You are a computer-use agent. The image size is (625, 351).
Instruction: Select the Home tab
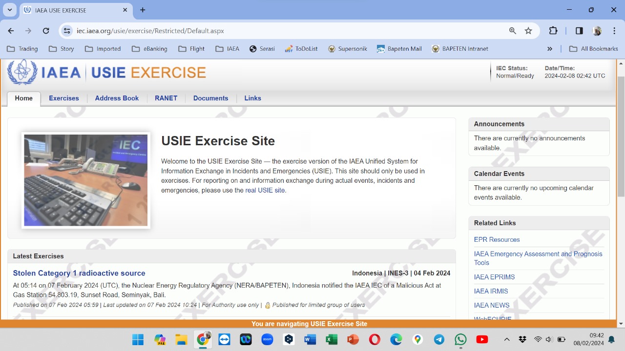(x=24, y=98)
